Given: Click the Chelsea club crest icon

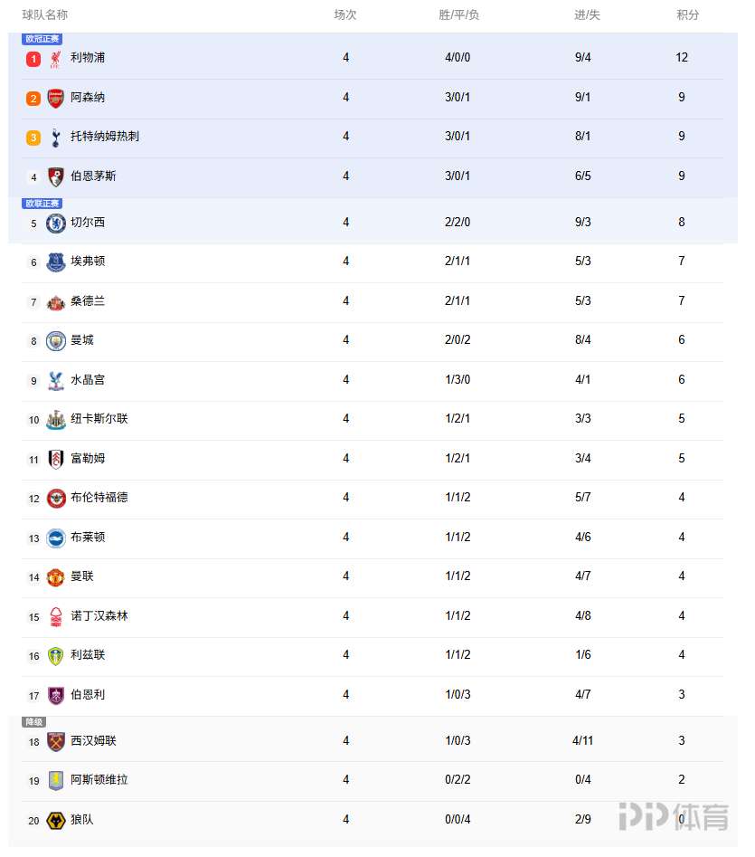Looking at the screenshot, I should [x=56, y=223].
